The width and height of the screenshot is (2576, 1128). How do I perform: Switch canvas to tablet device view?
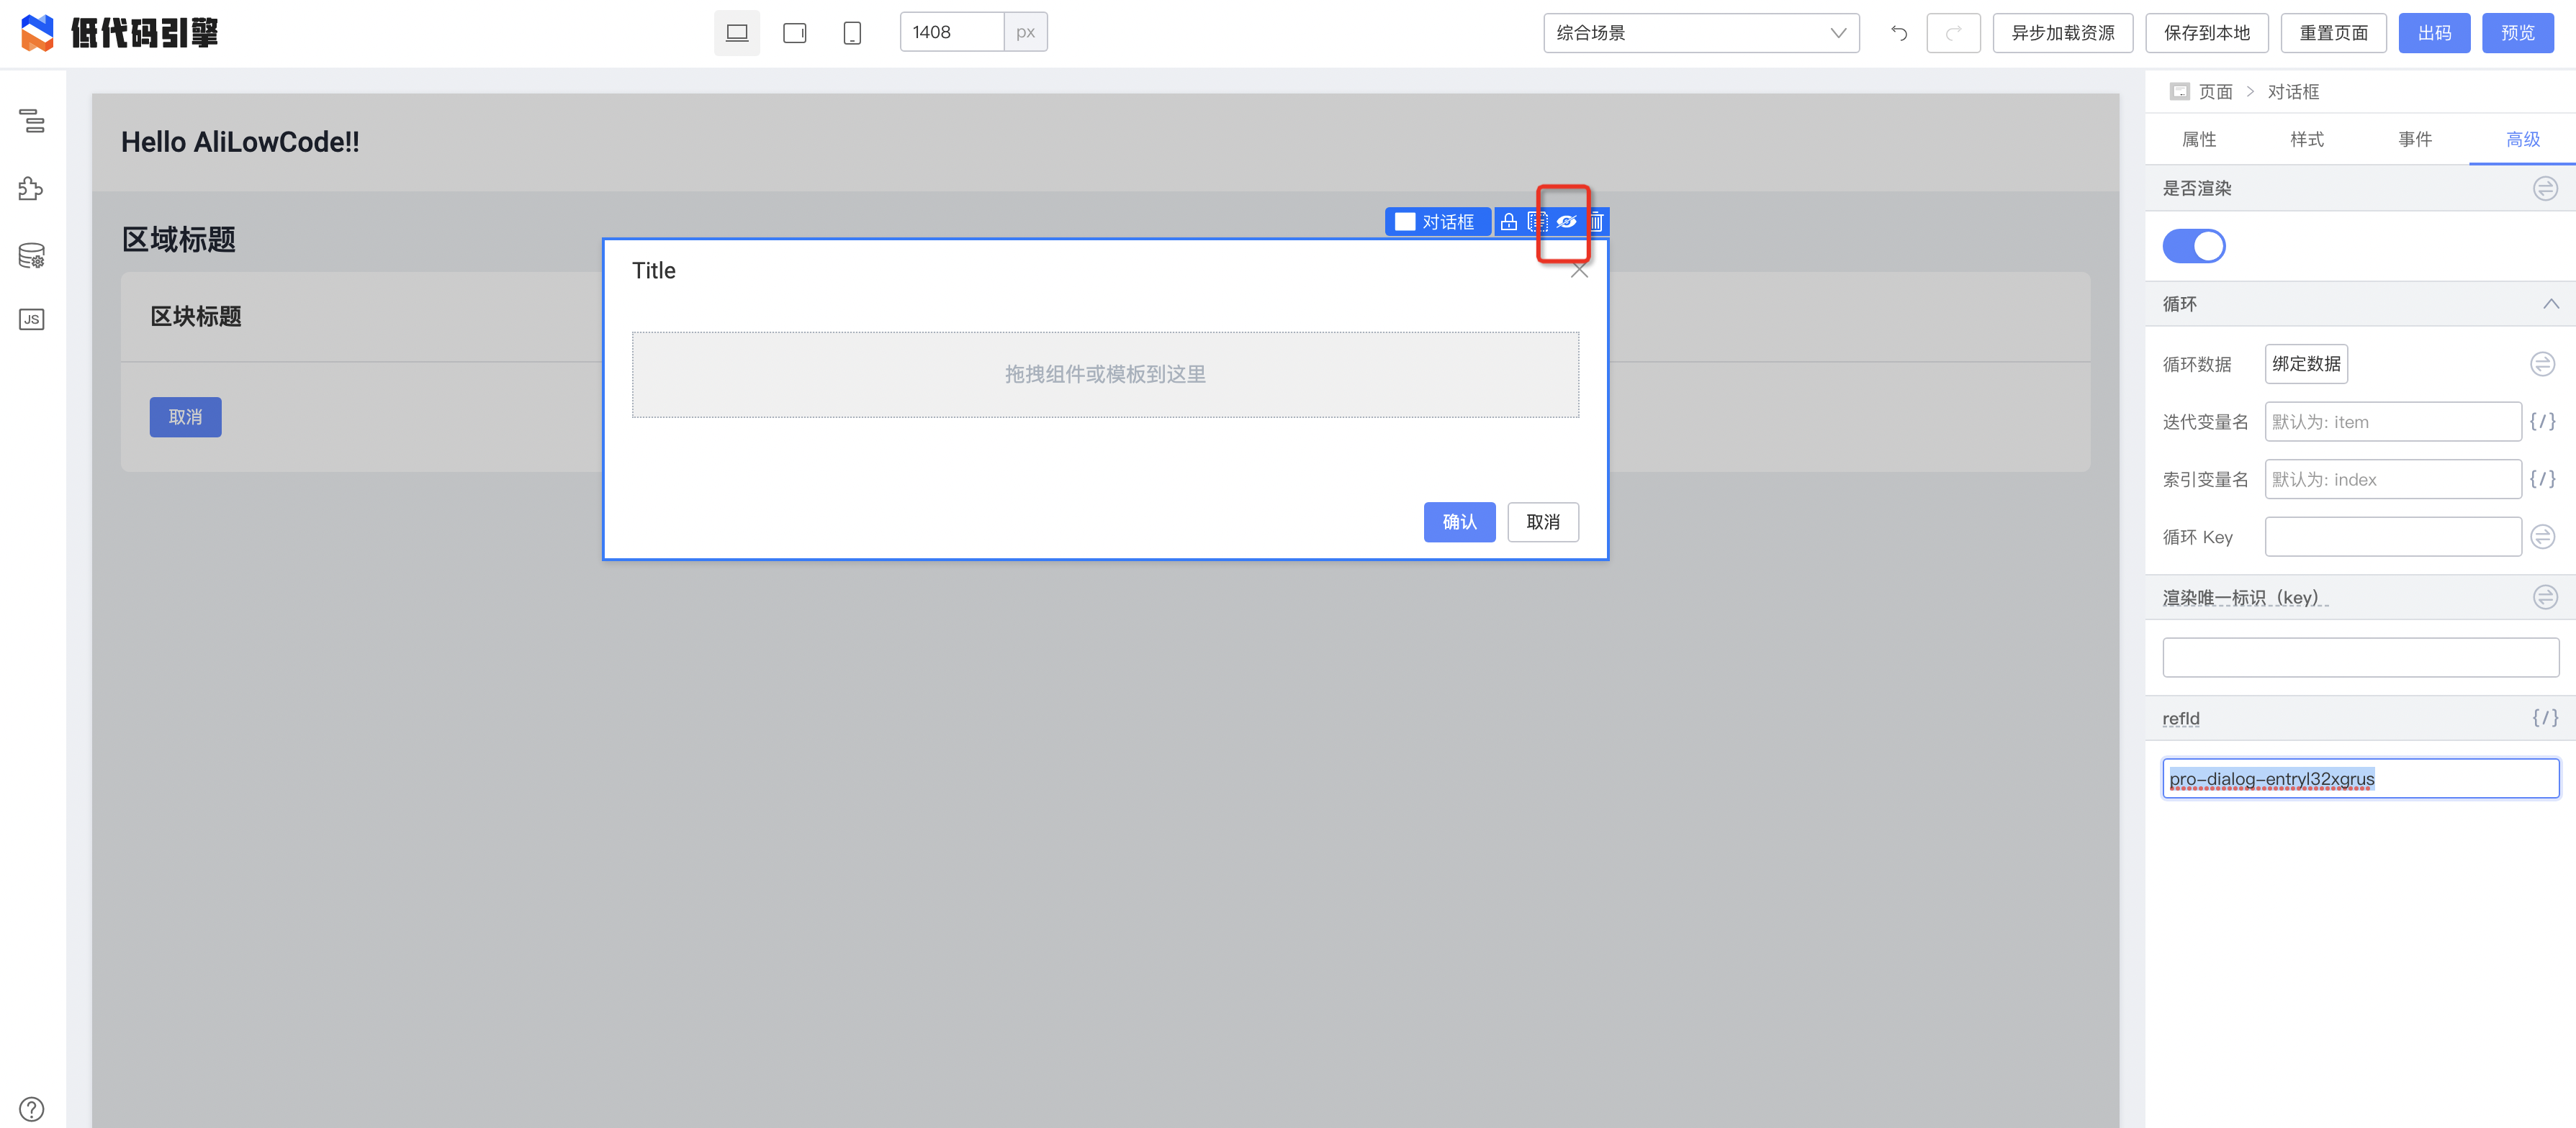pyautogui.click(x=794, y=33)
